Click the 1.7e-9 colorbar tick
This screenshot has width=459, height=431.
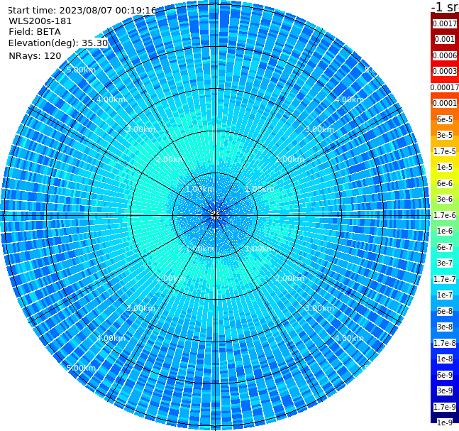click(x=445, y=407)
